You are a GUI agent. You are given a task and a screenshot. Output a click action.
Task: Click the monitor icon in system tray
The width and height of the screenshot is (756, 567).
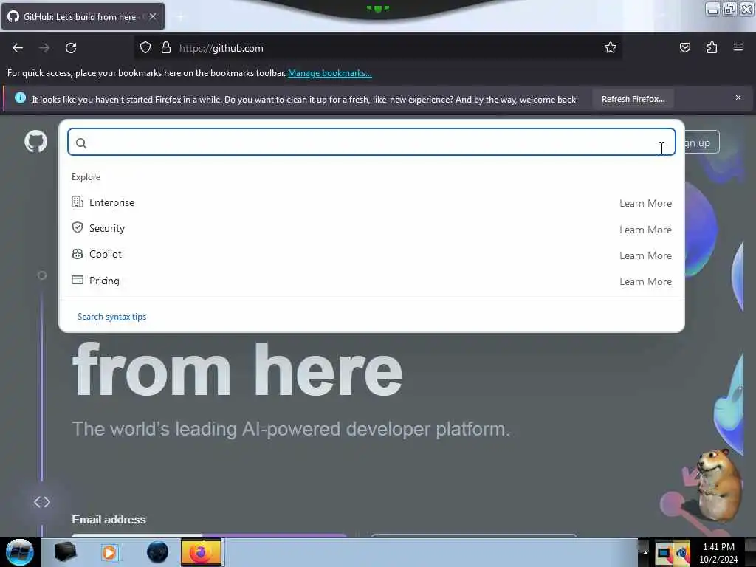tap(664, 552)
